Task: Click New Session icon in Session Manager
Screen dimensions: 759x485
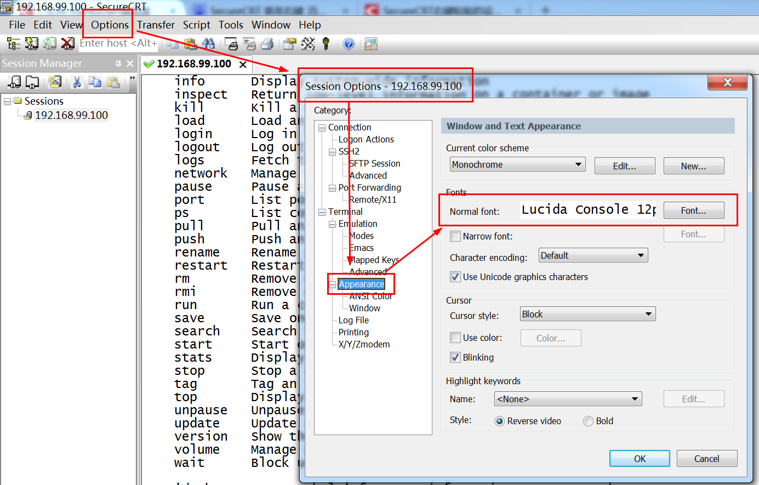Action: coord(54,82)
